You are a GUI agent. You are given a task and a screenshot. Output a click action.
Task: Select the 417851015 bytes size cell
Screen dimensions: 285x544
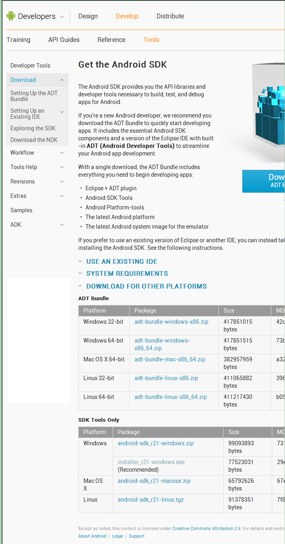(245, 326)
